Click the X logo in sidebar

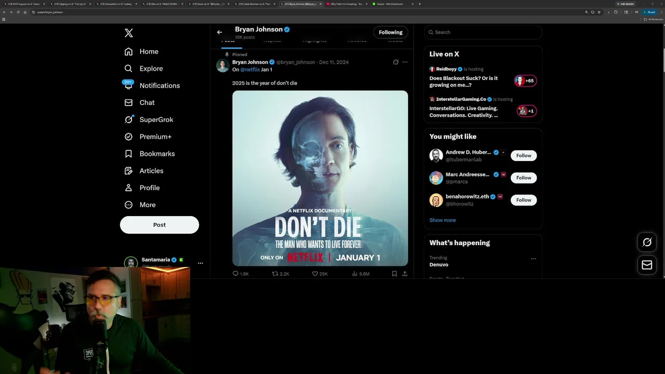(129, 33)
